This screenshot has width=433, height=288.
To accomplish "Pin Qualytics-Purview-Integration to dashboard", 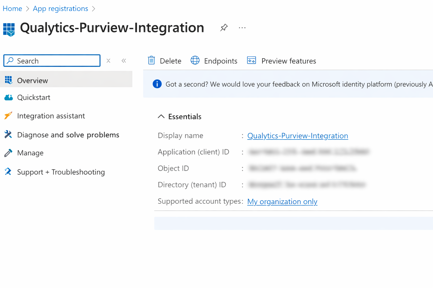I will 224,28.
